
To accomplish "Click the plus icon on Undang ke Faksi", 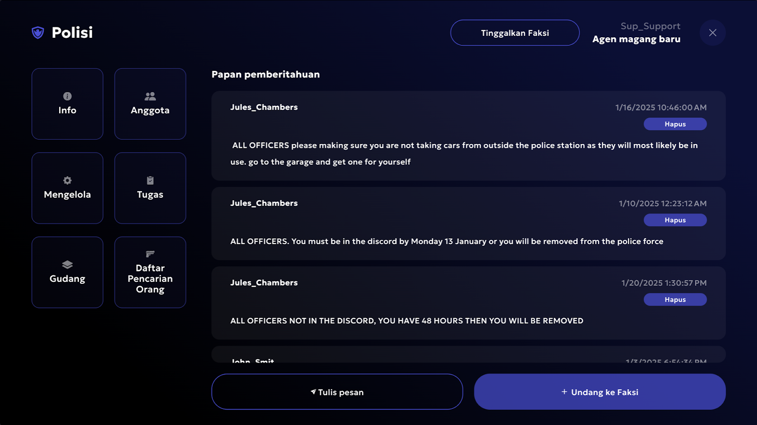I will [564, 392].
